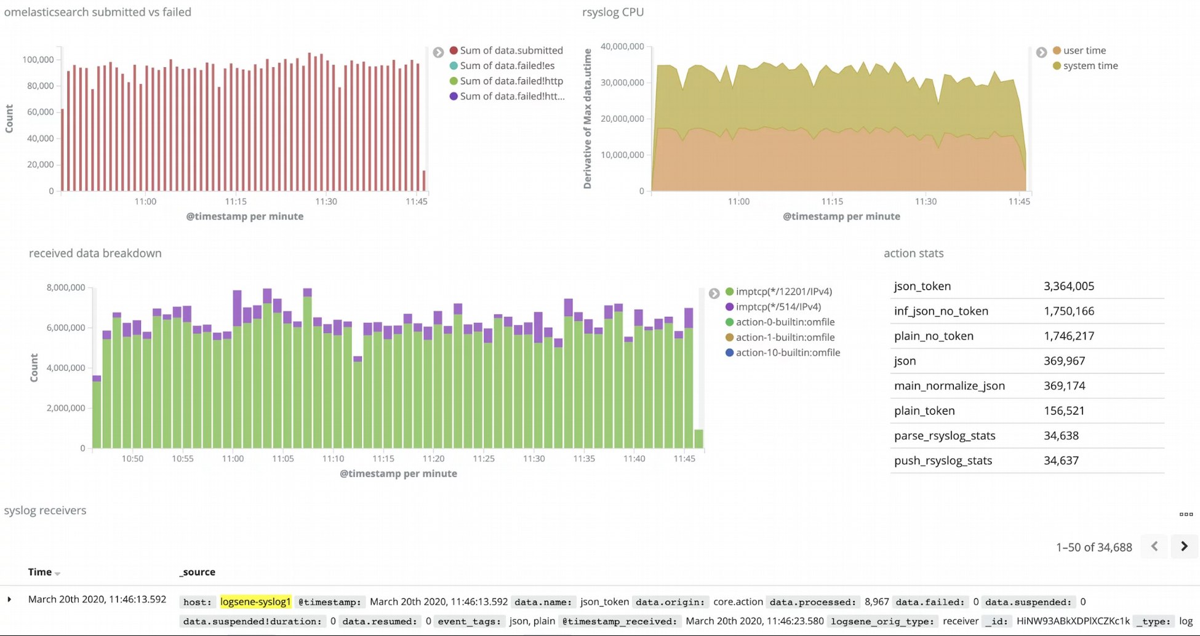Select inf_json_no_token row in action stats
Viewport: 1200px width, 636px height.
tap(1027, 311)
